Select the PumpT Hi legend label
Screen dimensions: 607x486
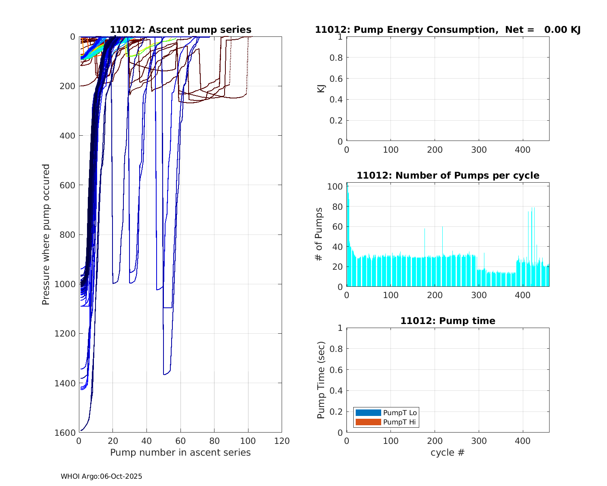(399, 422)
